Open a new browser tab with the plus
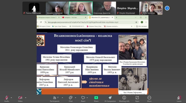This screenshot has height=103, width=186. (116, 18)
